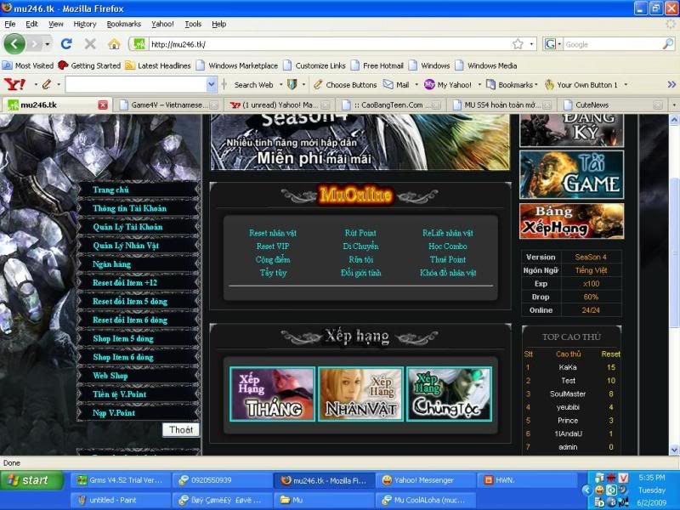This screenshot has width=680, height=510.
Task: Bookmark this page with the star icon
Action: pyautogui.click(x=518, y=44)
